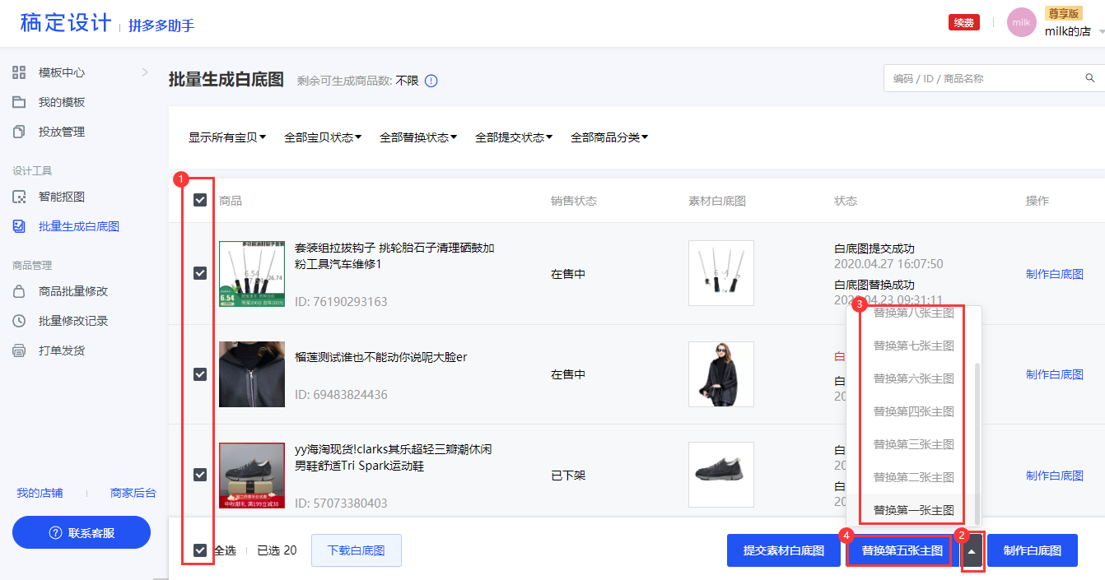
Task: Open the 智能抠图 tool from the sidebar
Action: tap(62, 197)
